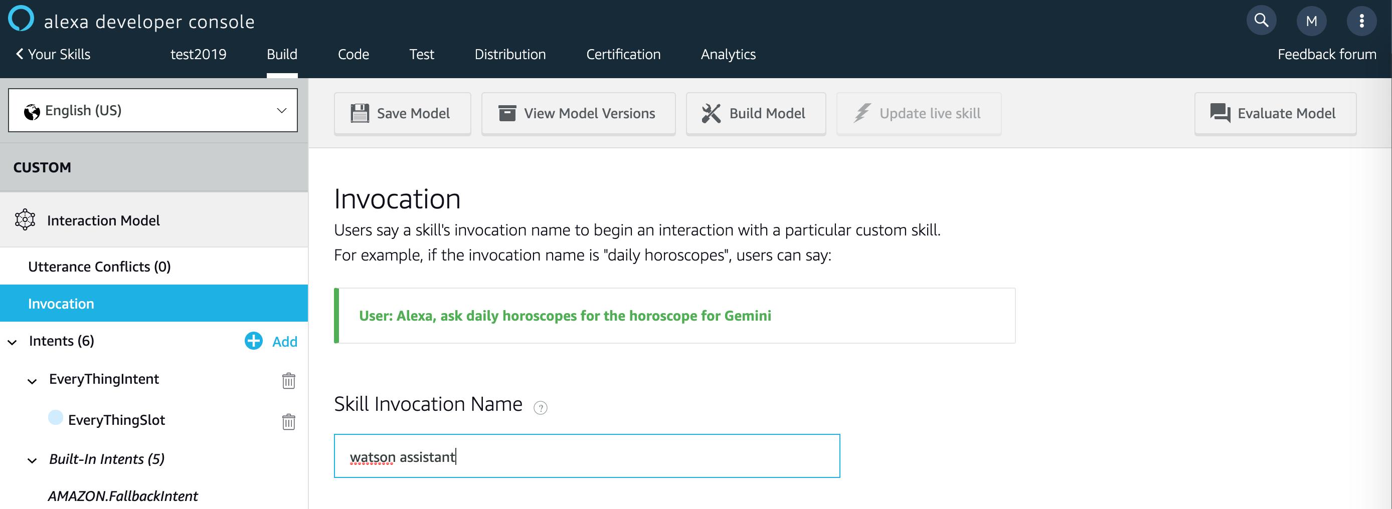
Task: Click the lightning bolt Update live skill icon
Action: tap(862, 113)
